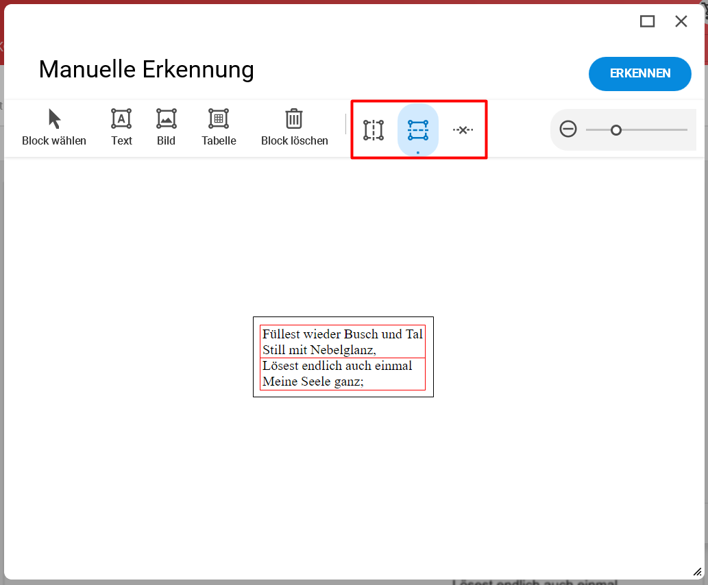Pick the Bild block tool

tap(166, 127)
